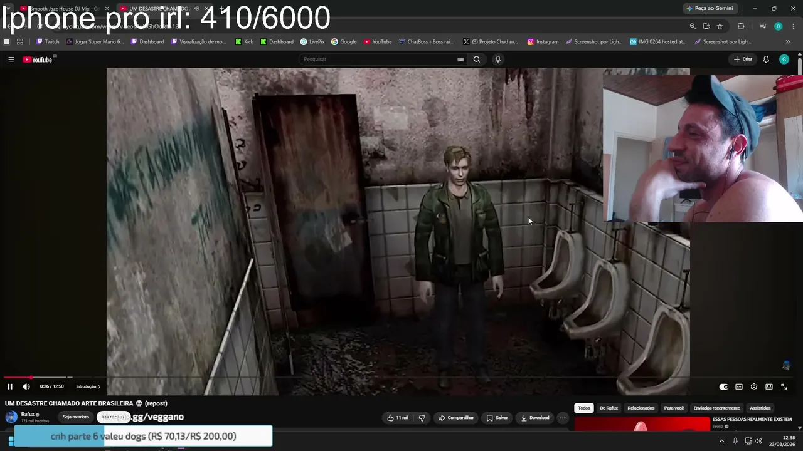This screenshot has height=451, width=803.
Task: Bookmark this page with the star icon
Action: point(720,26)
